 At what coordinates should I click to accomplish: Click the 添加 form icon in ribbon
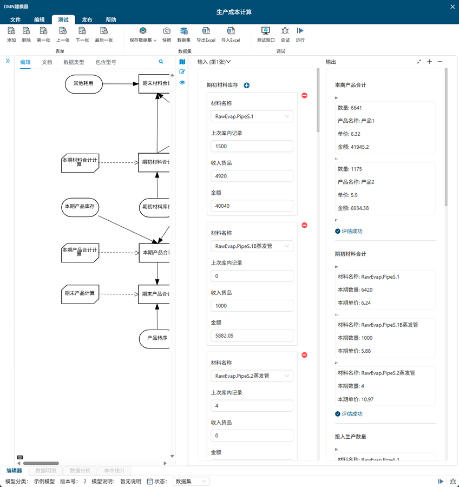[11, 31]
